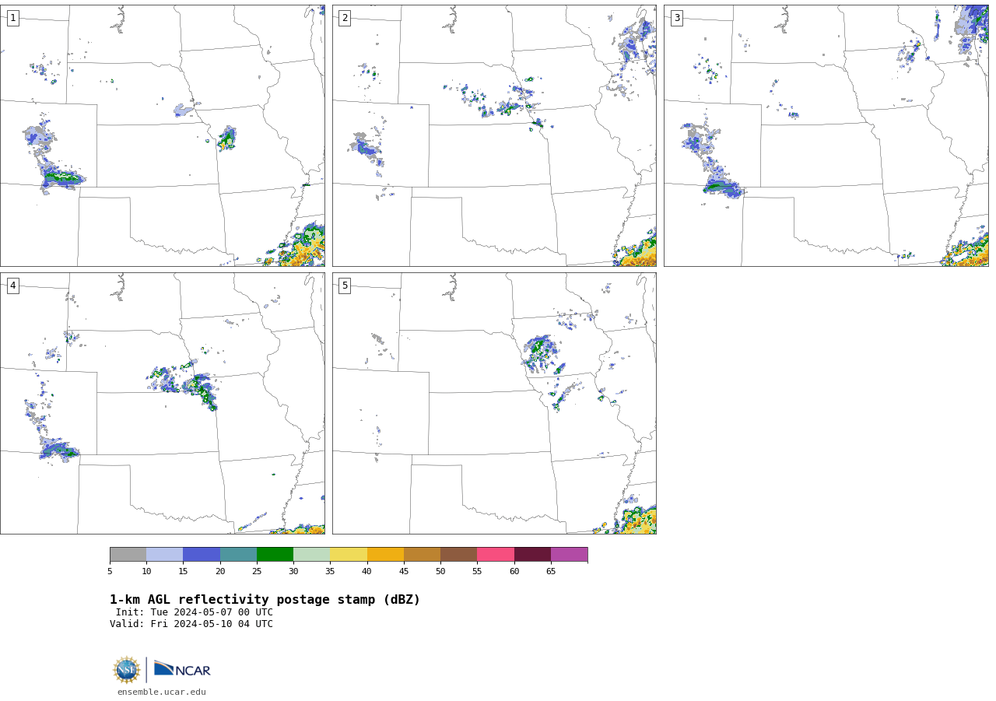
Task: Click the number 1 panel label
Action: (x=12, y=18)
